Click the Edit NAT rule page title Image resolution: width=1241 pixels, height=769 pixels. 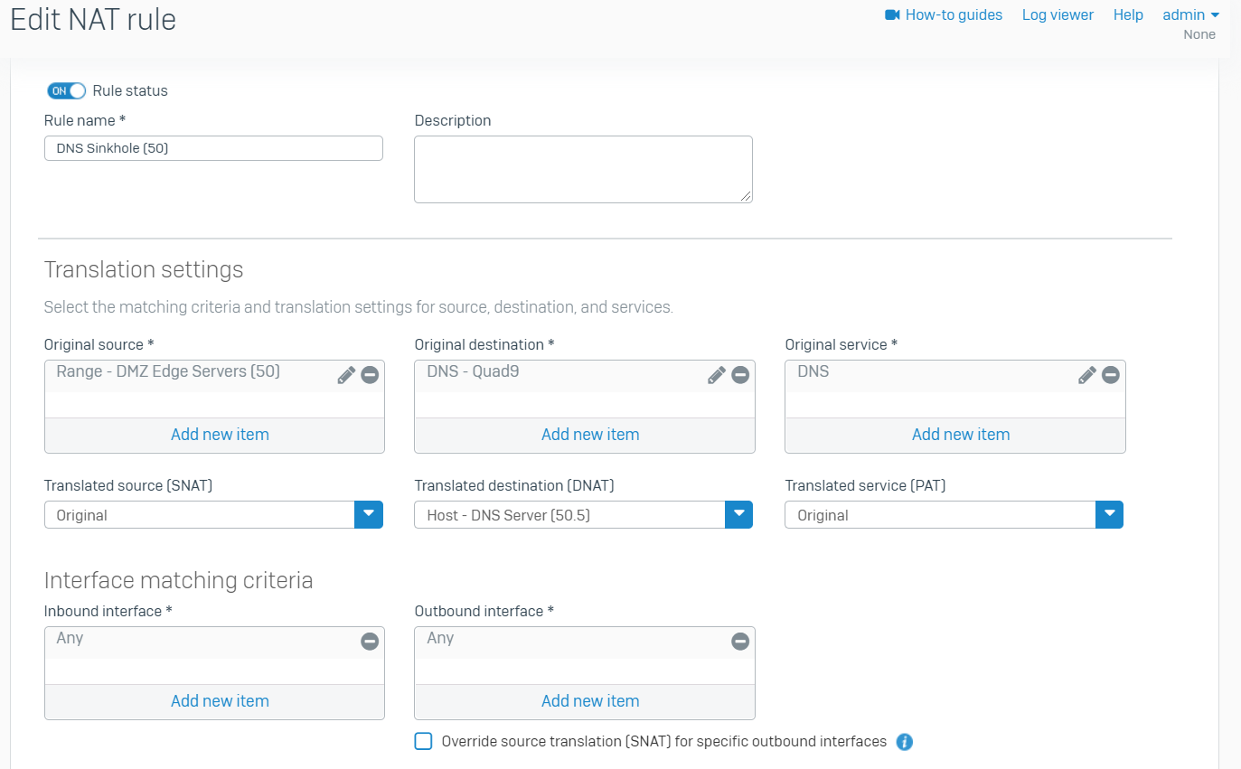(93, 20)
